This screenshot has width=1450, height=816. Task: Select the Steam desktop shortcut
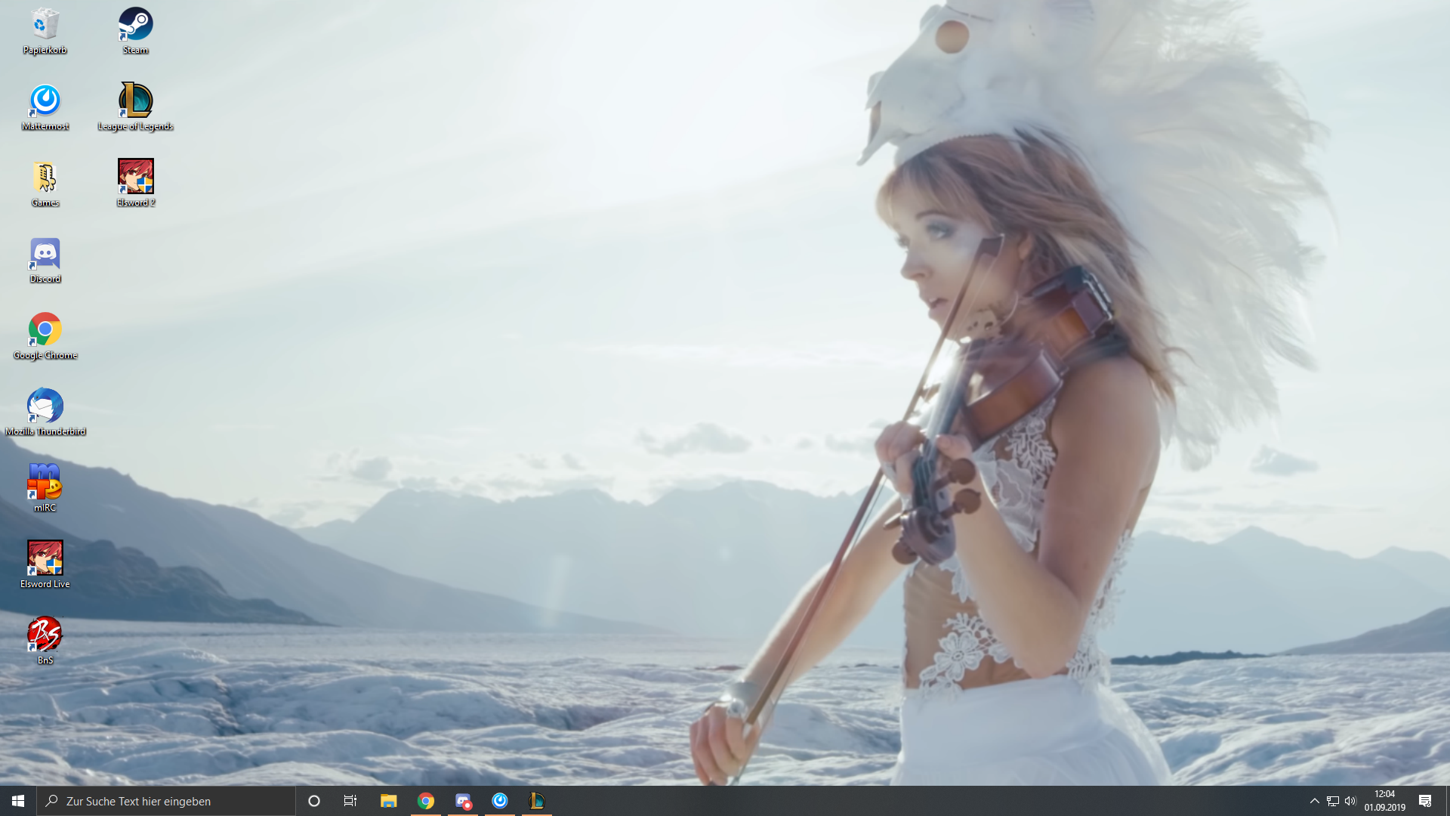click(x=135, y=26)
